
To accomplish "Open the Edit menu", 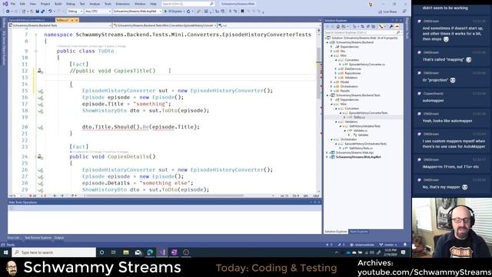I will pyautogui.click(x=22, y=4).
